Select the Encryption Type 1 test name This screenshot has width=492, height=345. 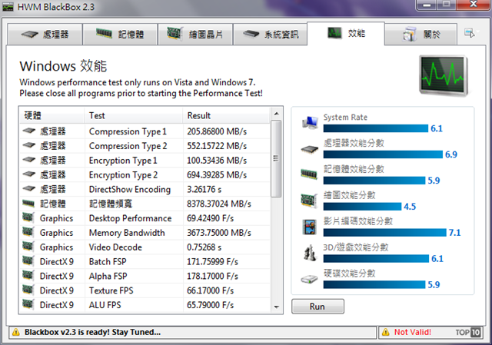pos(123,161)
